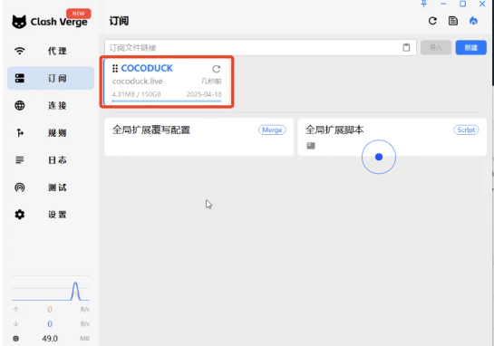Click the upload arrow speed indicator
Screen dimensions: 494x346
click(x=15, y=310)
